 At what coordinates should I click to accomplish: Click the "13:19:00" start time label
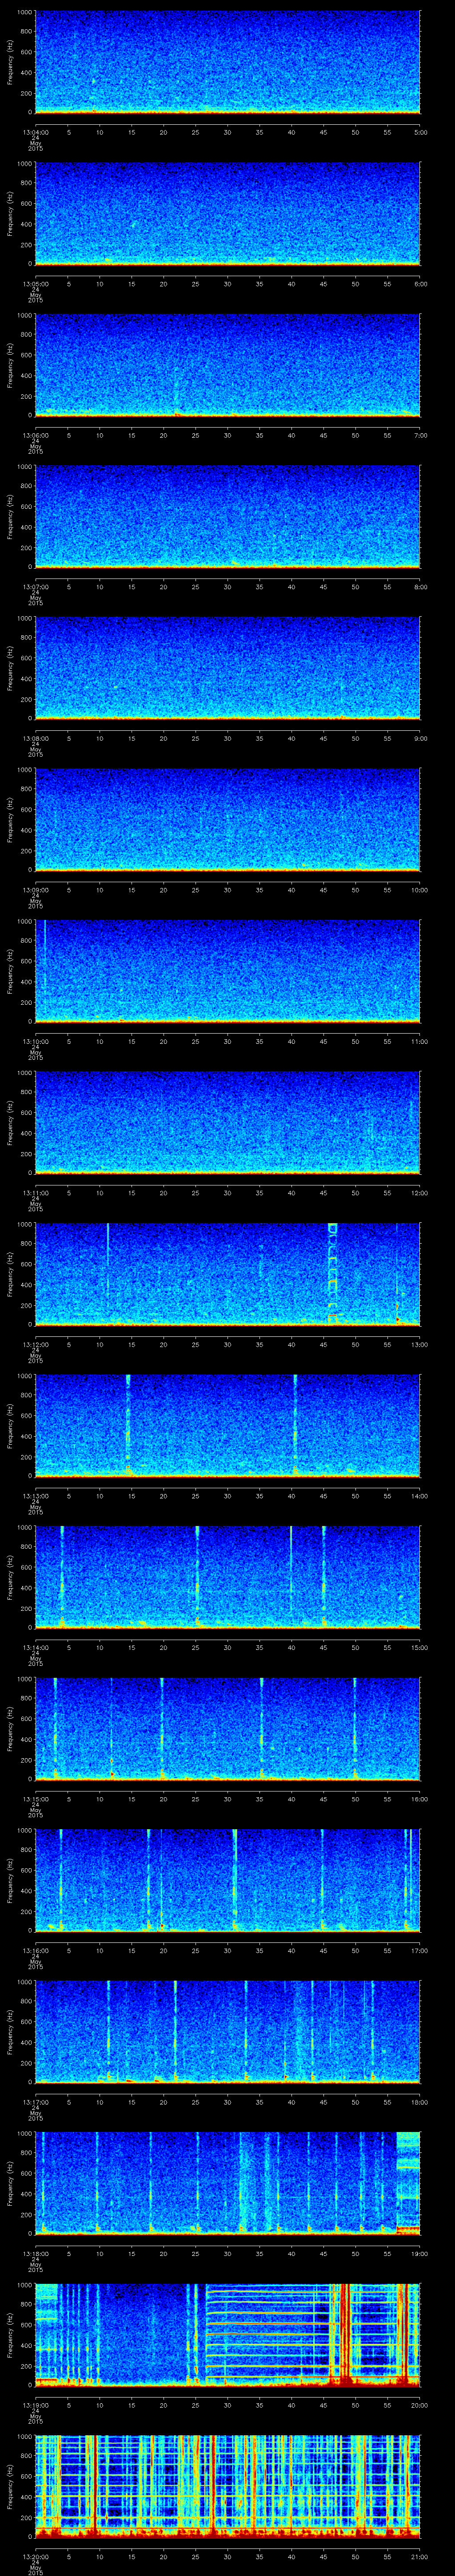tap(35, 2405)
